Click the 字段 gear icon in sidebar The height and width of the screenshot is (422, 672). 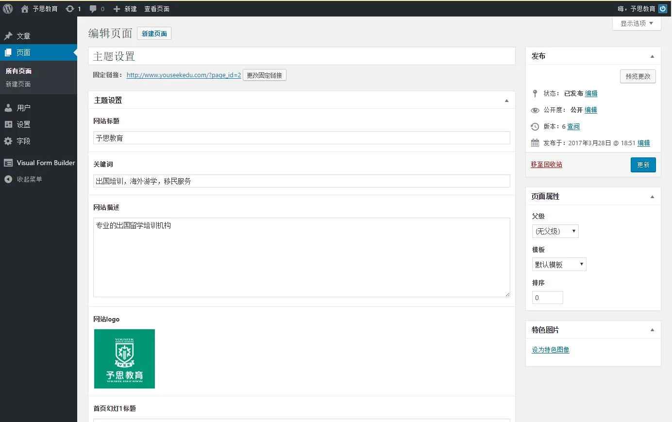[8, 141]
